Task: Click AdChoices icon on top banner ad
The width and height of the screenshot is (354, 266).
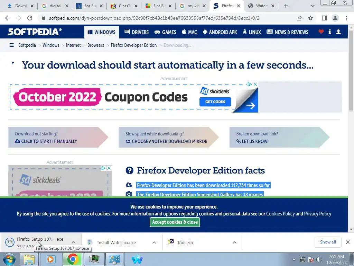Action: [250, 85]
